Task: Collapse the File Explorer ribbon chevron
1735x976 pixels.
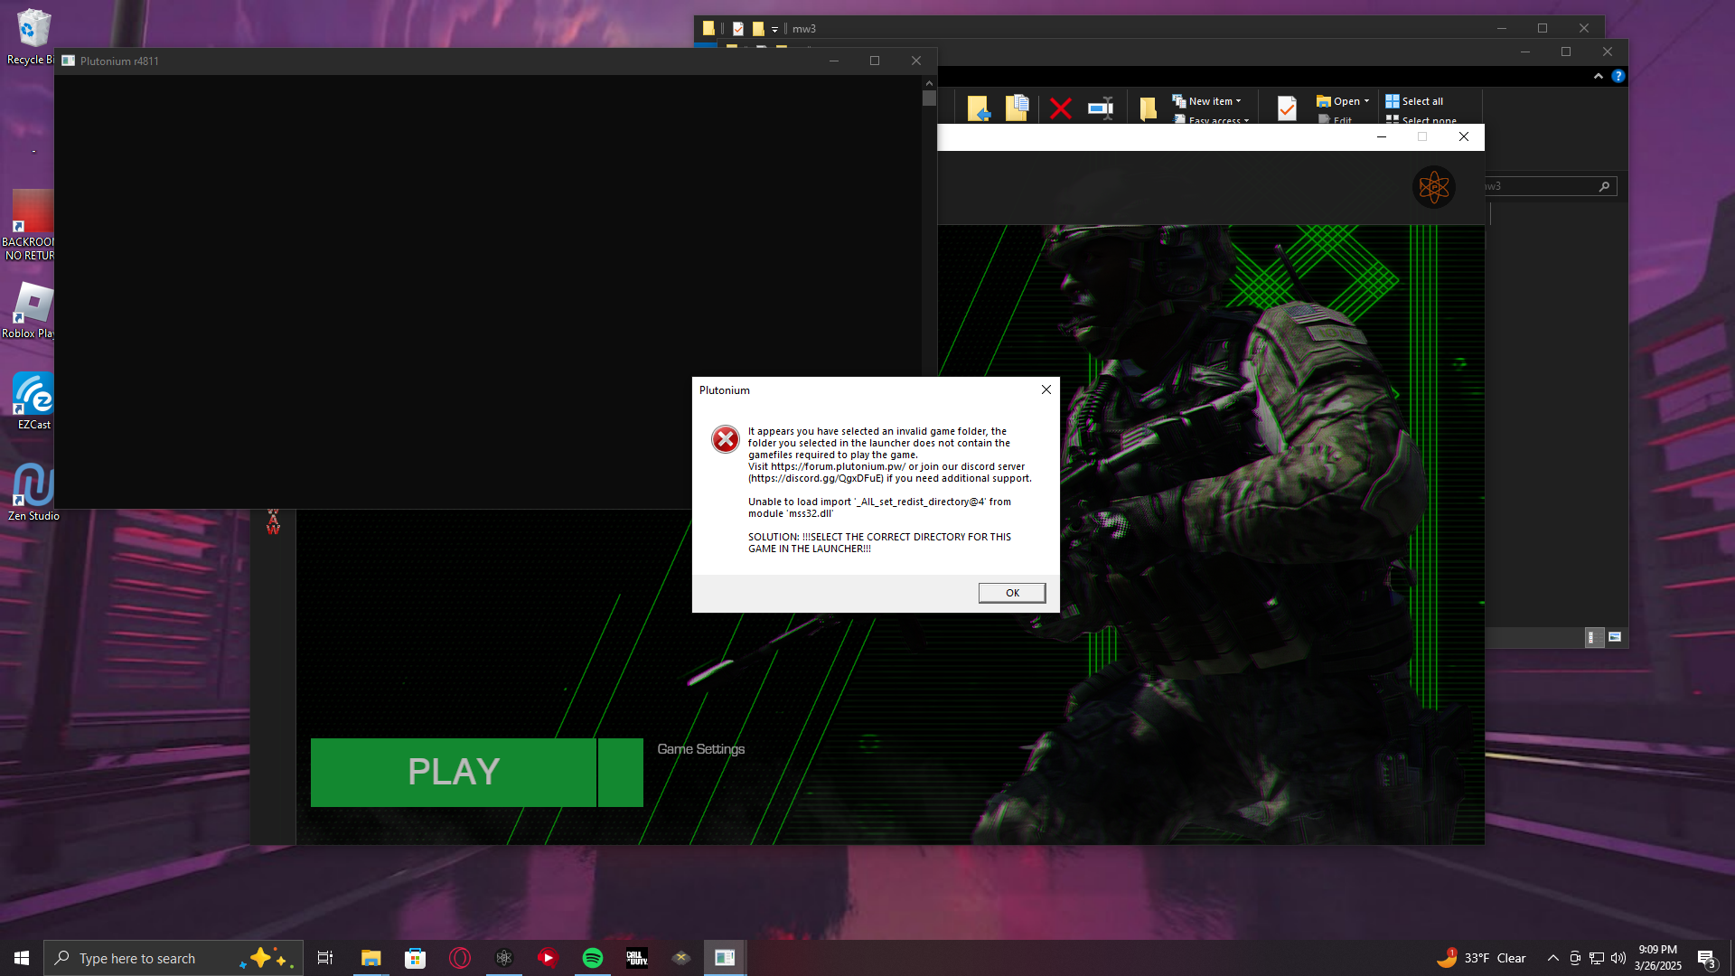Action: (1599, 76)
